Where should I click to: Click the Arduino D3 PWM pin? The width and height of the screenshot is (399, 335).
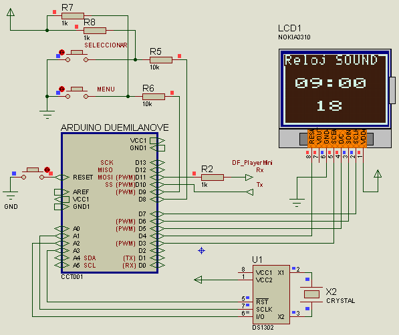[157, 244]
